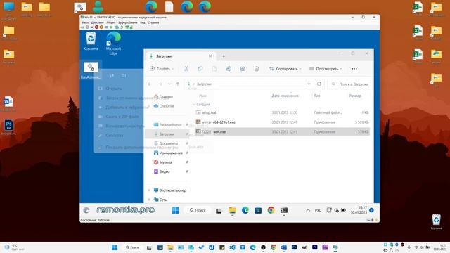The height and width of the screenshot is (253, 450).
Task: Open OneDrive in the navigation pane
Action: click(164, 106)
